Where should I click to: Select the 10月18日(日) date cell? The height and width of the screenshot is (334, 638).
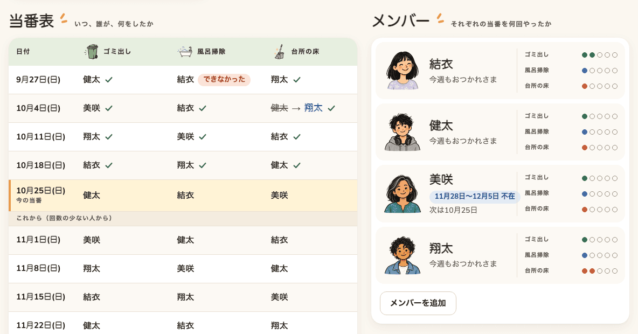41,165
